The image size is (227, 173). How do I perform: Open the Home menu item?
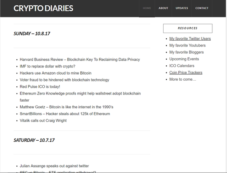[x=147, y=8]
